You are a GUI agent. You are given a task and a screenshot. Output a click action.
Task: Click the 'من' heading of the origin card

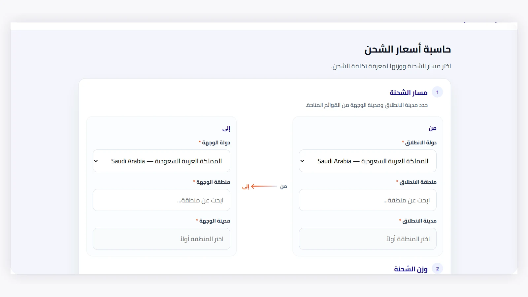[433, 128]
